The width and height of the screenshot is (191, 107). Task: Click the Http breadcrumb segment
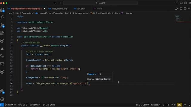(17, 13)
